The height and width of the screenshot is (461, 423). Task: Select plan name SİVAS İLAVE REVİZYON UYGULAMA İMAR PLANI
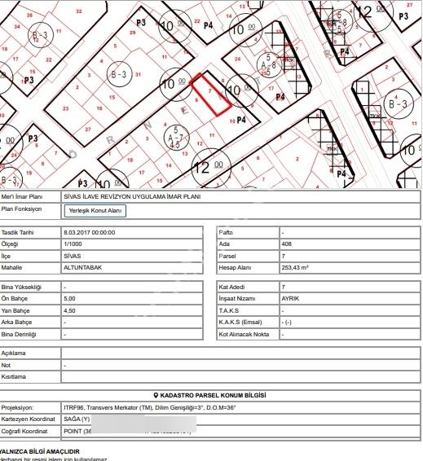tap(132, 197)
